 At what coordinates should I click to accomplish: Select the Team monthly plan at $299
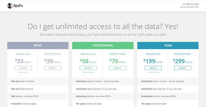tap(183, 68)
